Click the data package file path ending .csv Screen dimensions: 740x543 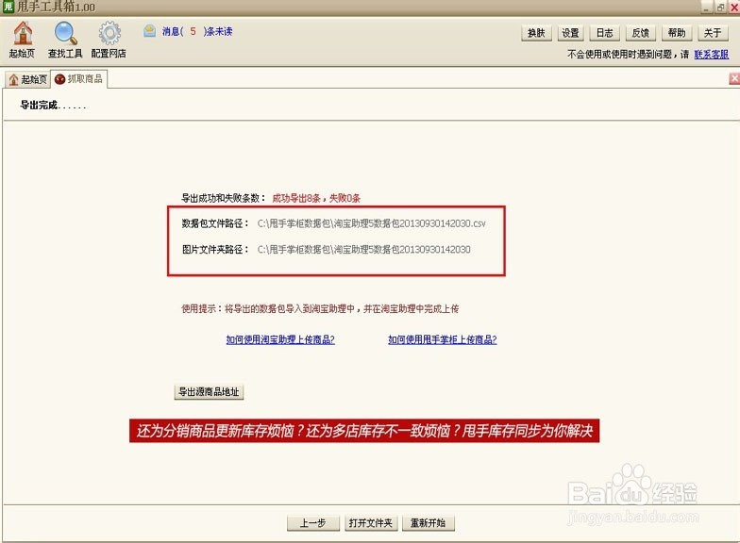point(372,223)
